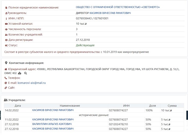The width and height of the screenshot is (188, 140).
Task: Click the gears icon next to Статус
Action: tap(6, 45)
